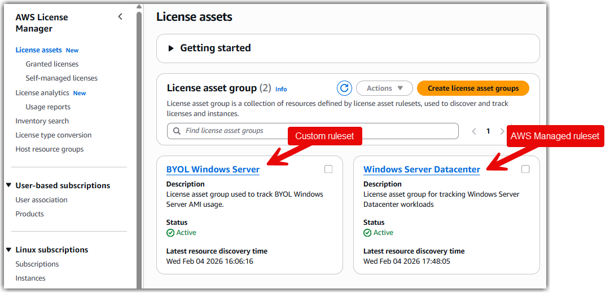The width and height of the screenshot is (610, 293).
Task: Select the BYOL Windows Server checkbox
Action: pos(328,169)
